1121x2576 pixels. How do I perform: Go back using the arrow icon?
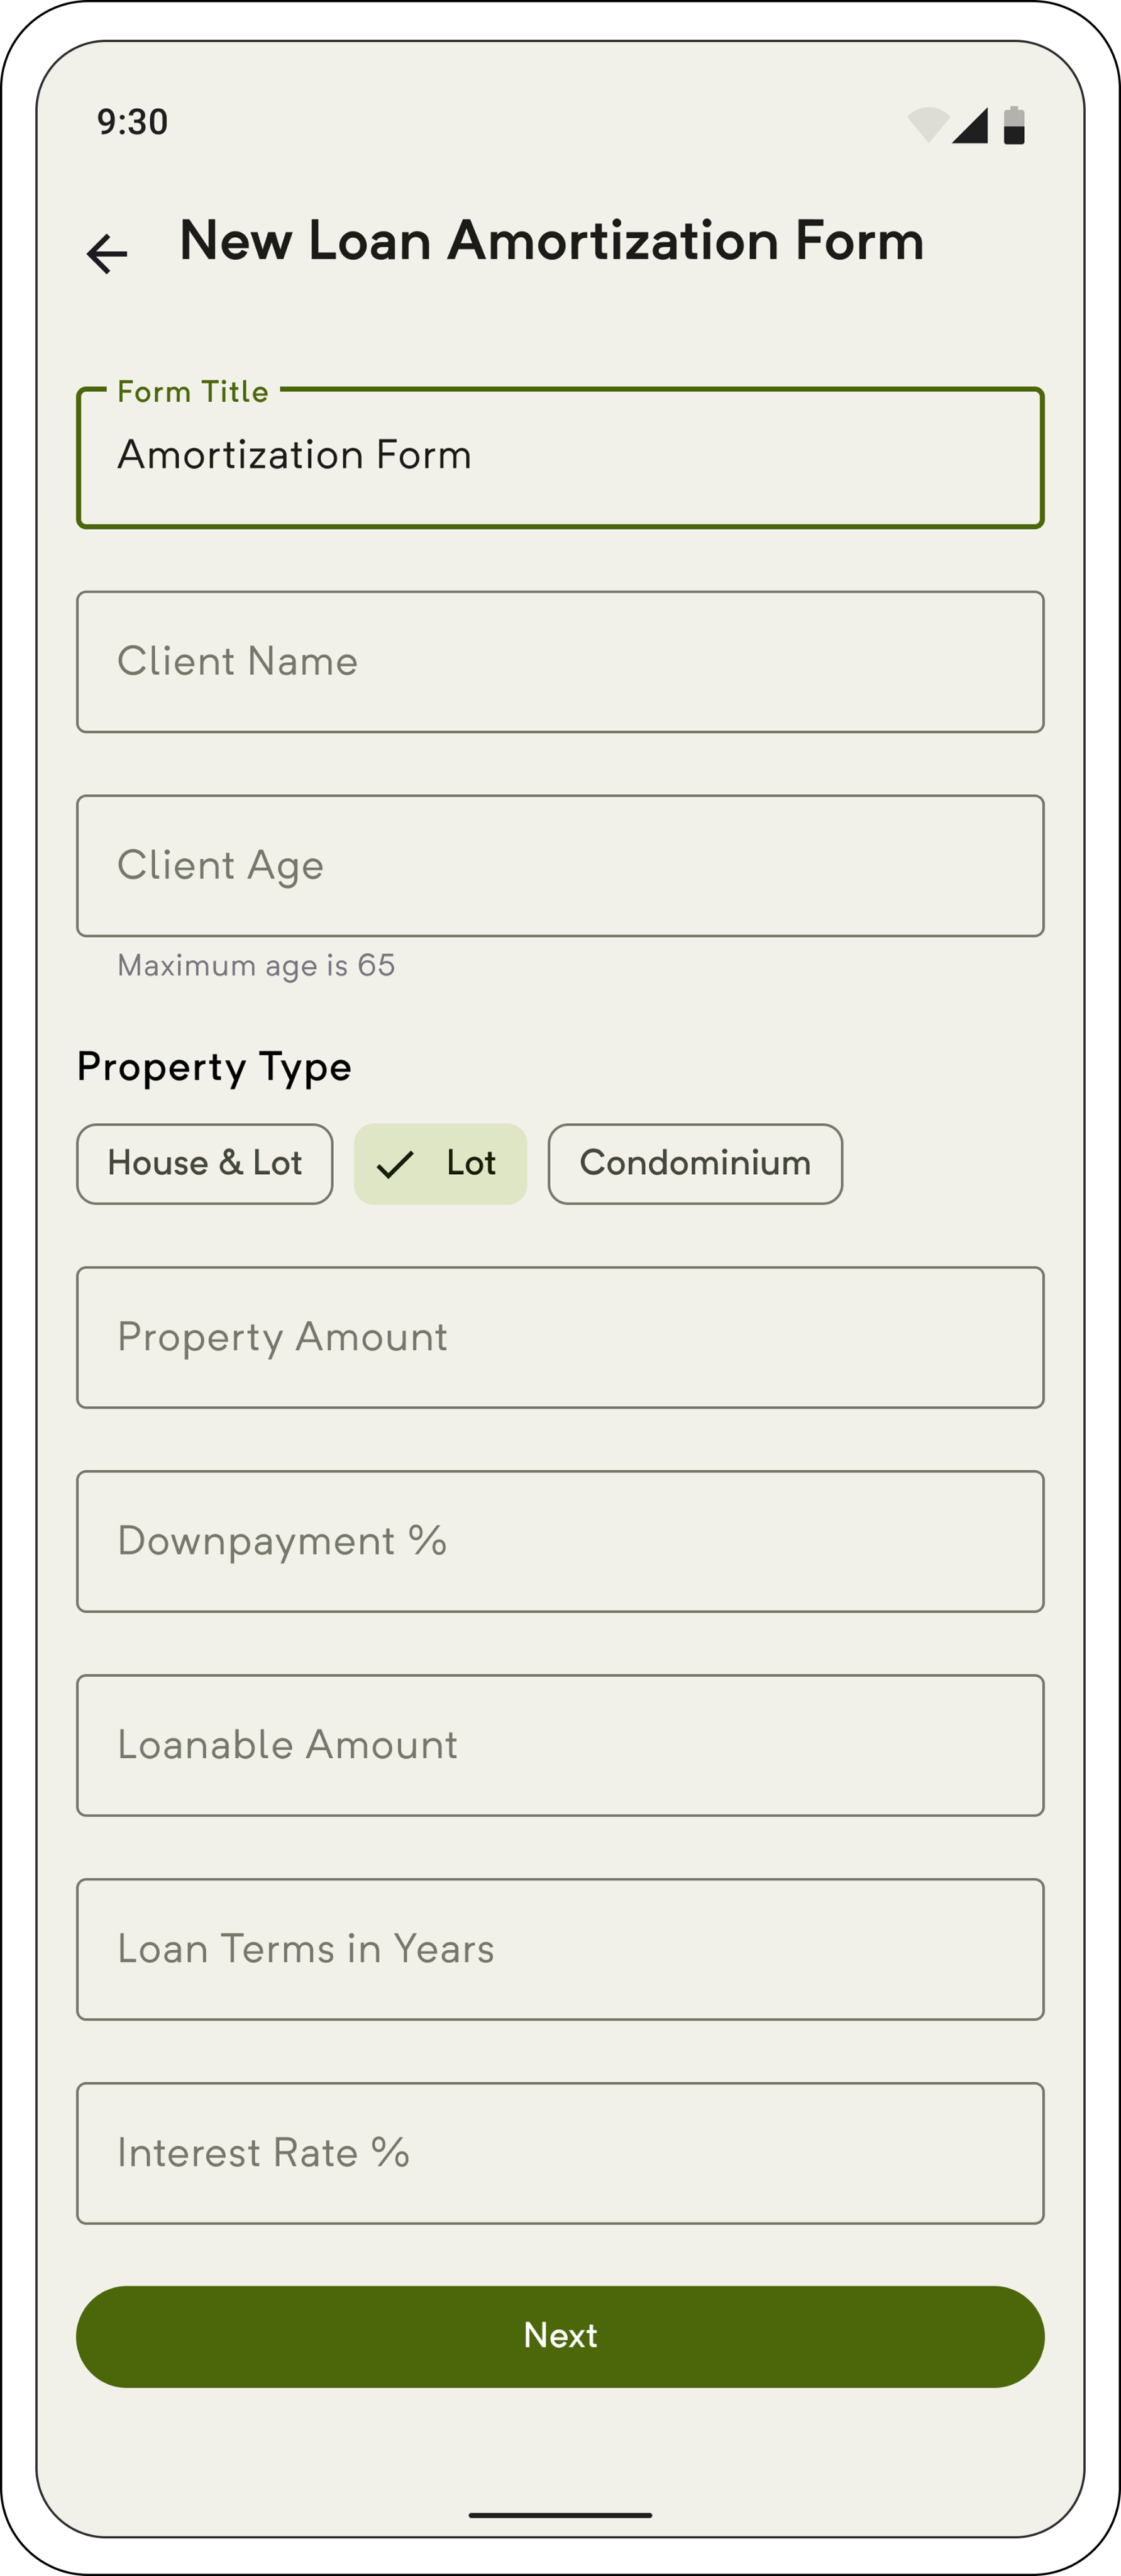click(x=107, y=253)
